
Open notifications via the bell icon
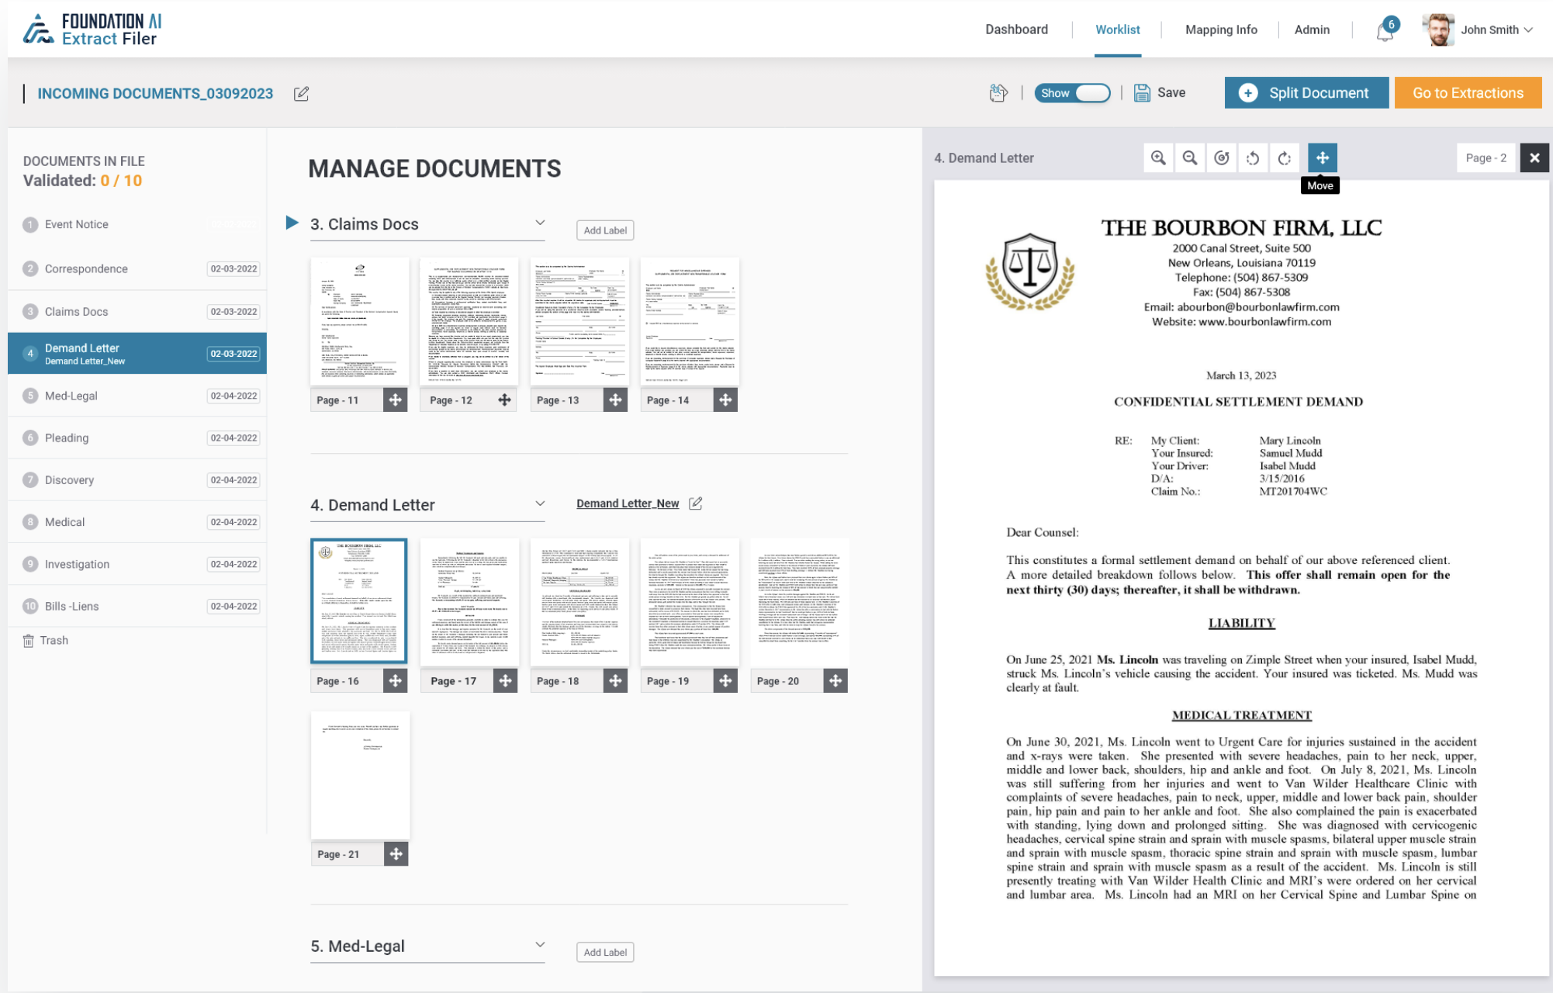1382,31
